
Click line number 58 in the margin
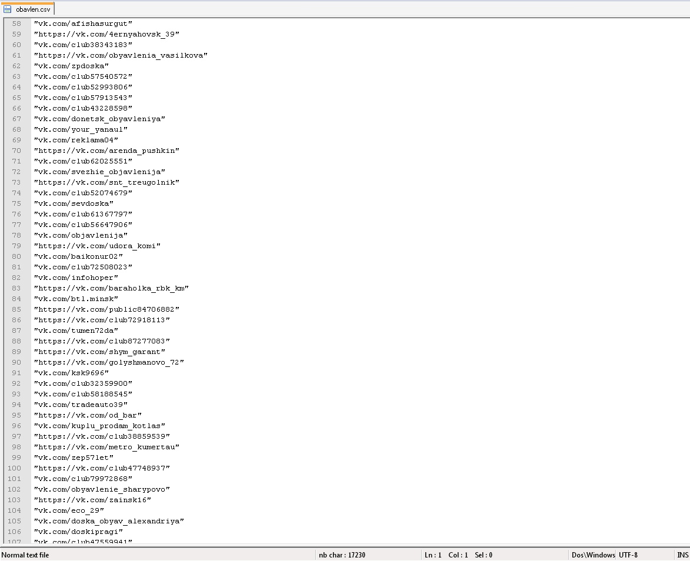[16, 24]
